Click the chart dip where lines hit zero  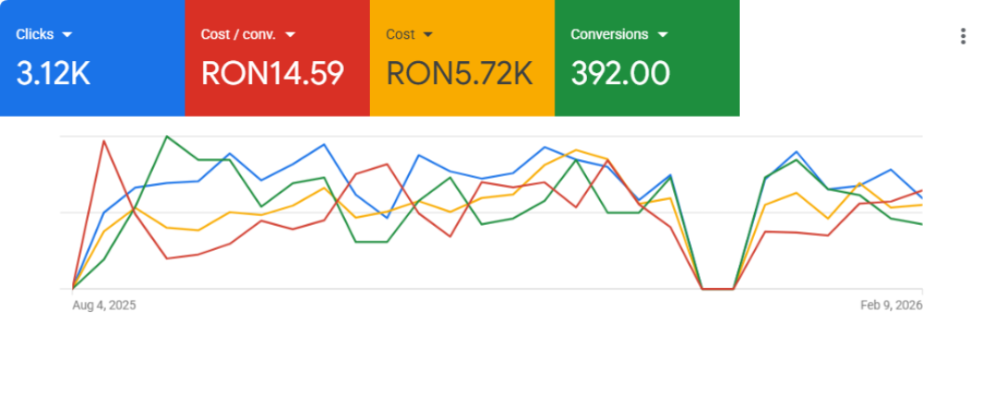pos(718,289)
